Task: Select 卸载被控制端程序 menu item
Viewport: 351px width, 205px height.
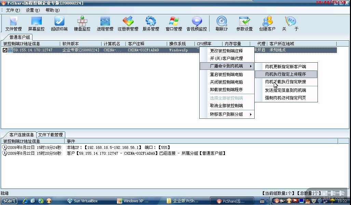Action: click(x=227, y=90)
